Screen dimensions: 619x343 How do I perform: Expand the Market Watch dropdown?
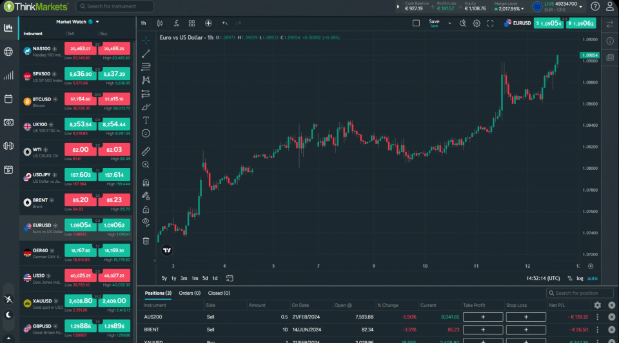tap(97, 22)
